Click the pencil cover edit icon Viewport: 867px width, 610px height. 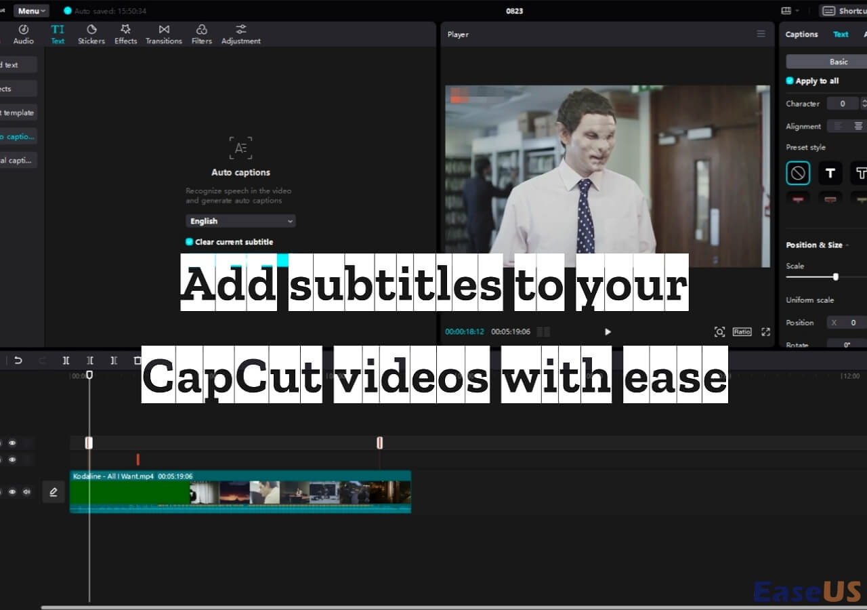point(54,492)
